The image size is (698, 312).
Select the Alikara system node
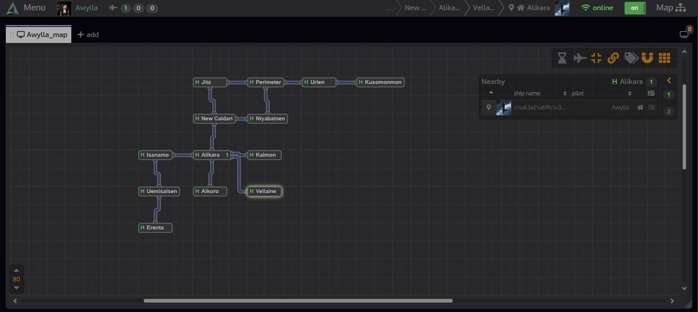coord(212,155)
